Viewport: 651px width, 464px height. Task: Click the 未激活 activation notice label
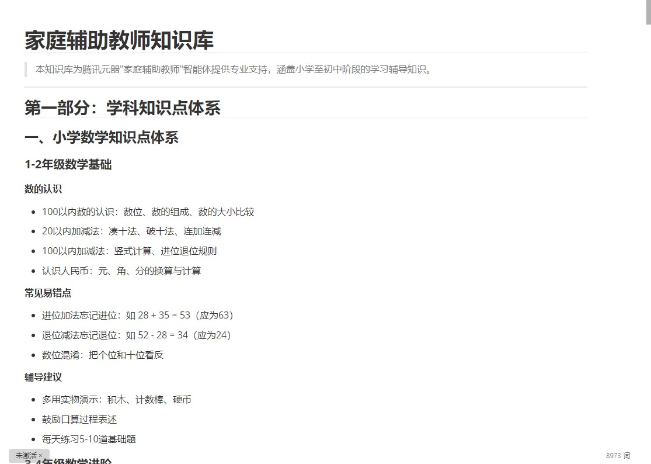(x=26, y=456)
